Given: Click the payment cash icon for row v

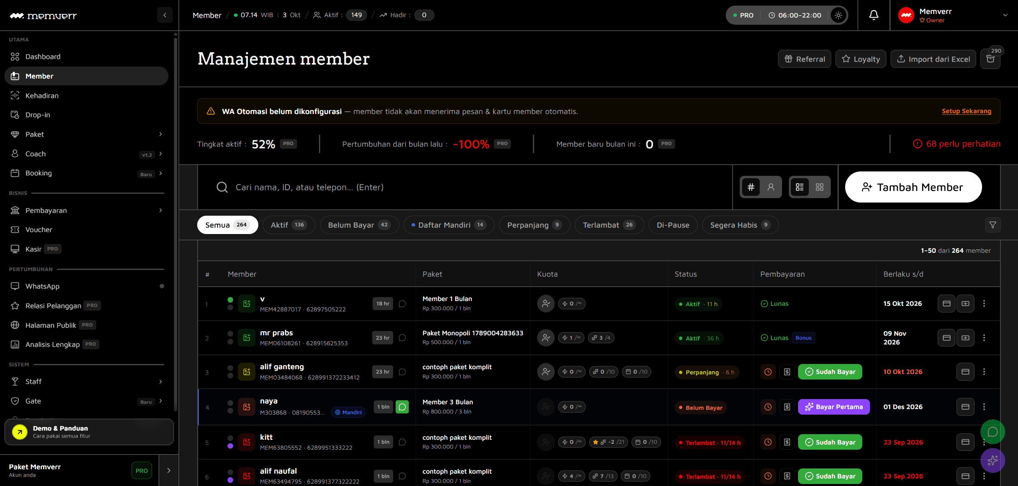Looking at the screenshot, I should (965, 304).
